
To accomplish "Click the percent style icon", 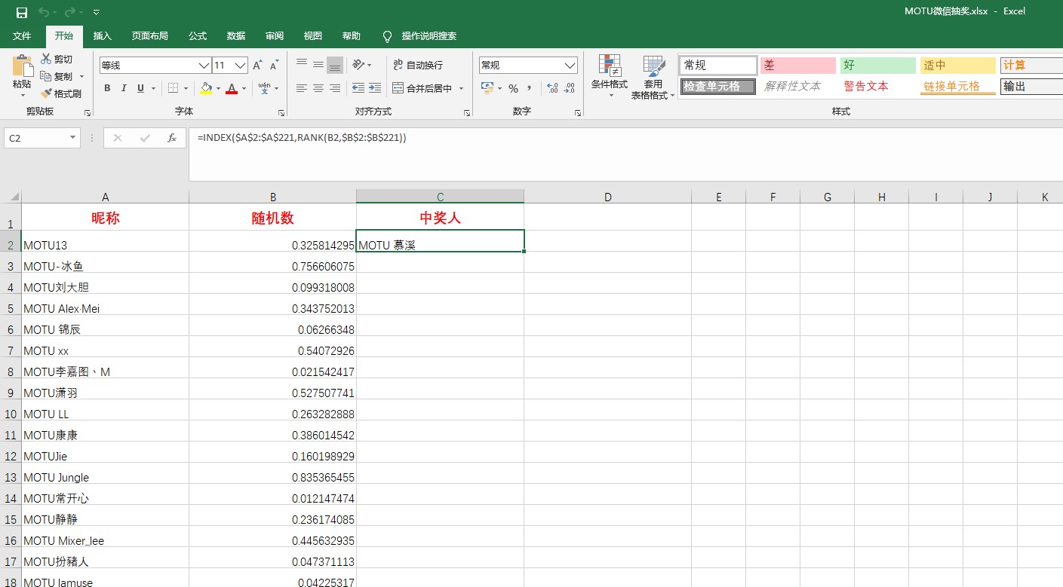I will coord(513,89).
